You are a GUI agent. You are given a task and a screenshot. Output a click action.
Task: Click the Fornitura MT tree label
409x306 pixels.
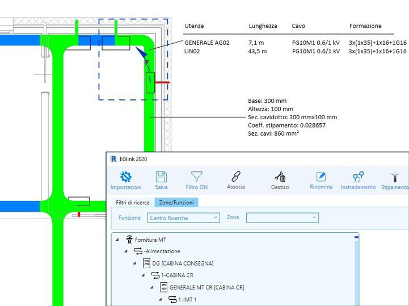coord(150,240)
